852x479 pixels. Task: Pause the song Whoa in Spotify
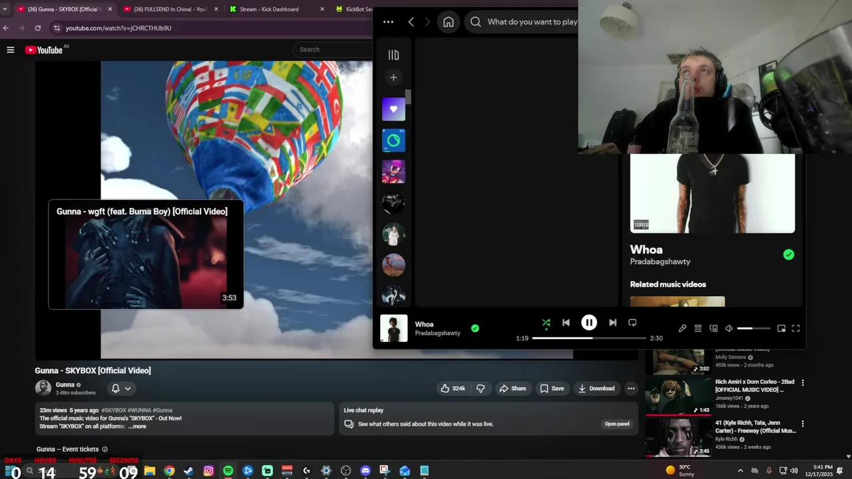click(589, 323)
